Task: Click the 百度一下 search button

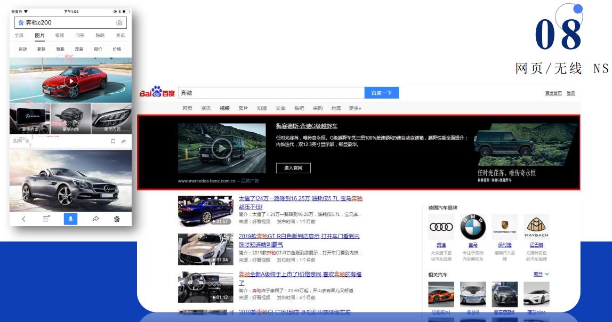Action: (381, 93)
